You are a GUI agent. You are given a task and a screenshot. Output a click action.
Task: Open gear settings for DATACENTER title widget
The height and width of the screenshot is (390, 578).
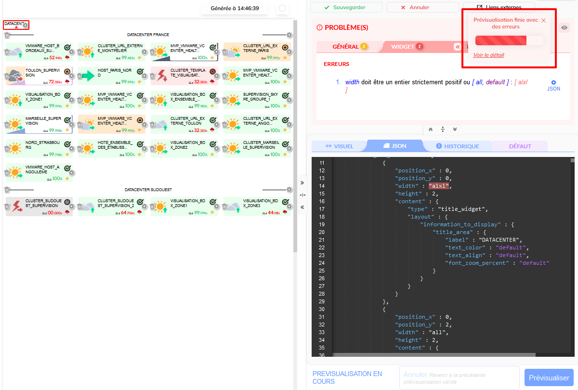pyautogui.click(x=26, y=26)
